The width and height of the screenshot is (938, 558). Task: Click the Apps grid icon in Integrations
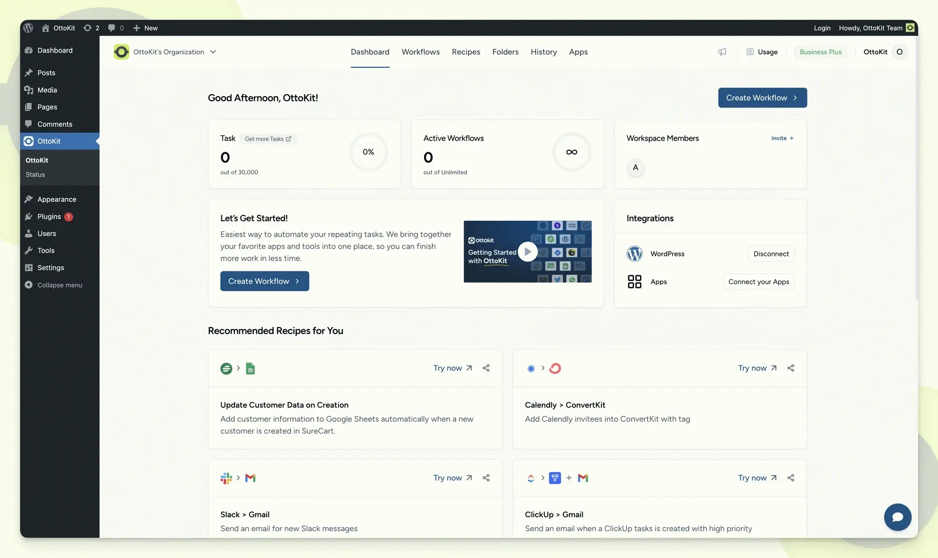pyautogui.click(x=634, y=282)
